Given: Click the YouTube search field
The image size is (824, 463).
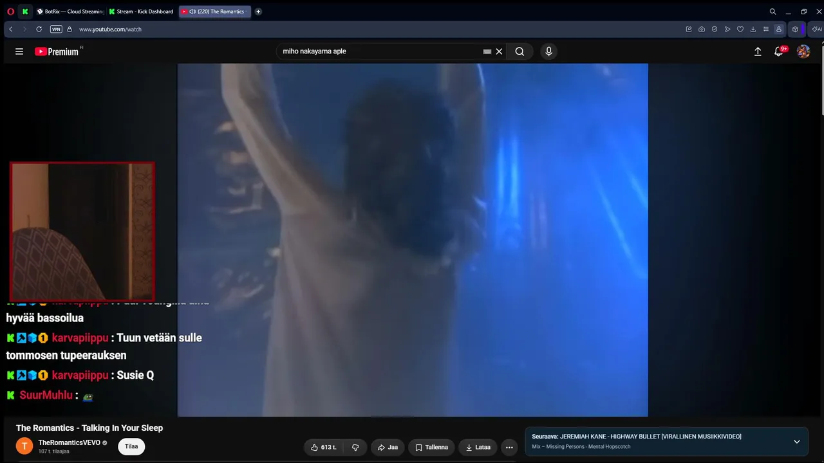Looking at the screenshot, I should click(381, 51).
